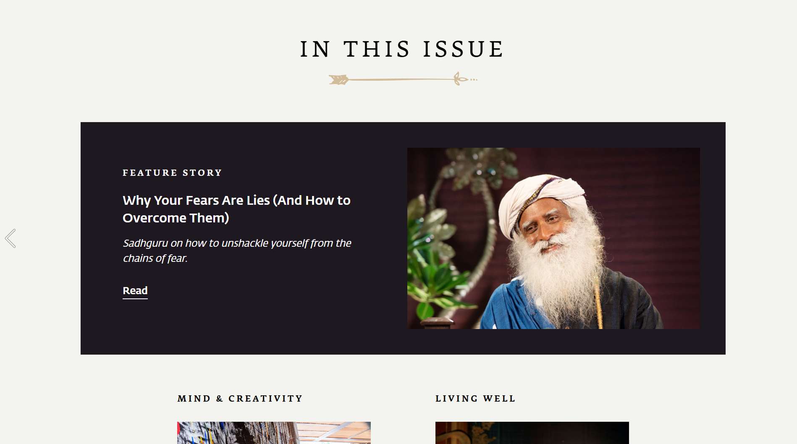Select the 'MIND & CREATIVITY' section heading

(240, 399)
